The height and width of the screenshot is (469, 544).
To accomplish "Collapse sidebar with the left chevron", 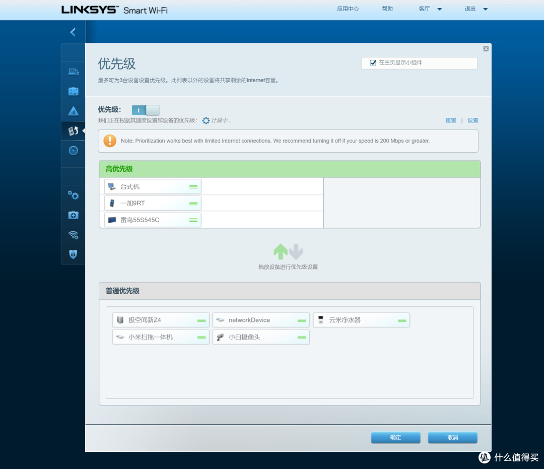I will click(x=73, y=32).
